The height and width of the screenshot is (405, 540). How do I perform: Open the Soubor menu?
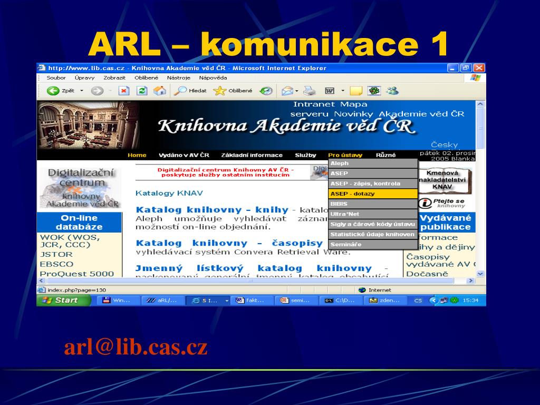(x=56, y=78)
